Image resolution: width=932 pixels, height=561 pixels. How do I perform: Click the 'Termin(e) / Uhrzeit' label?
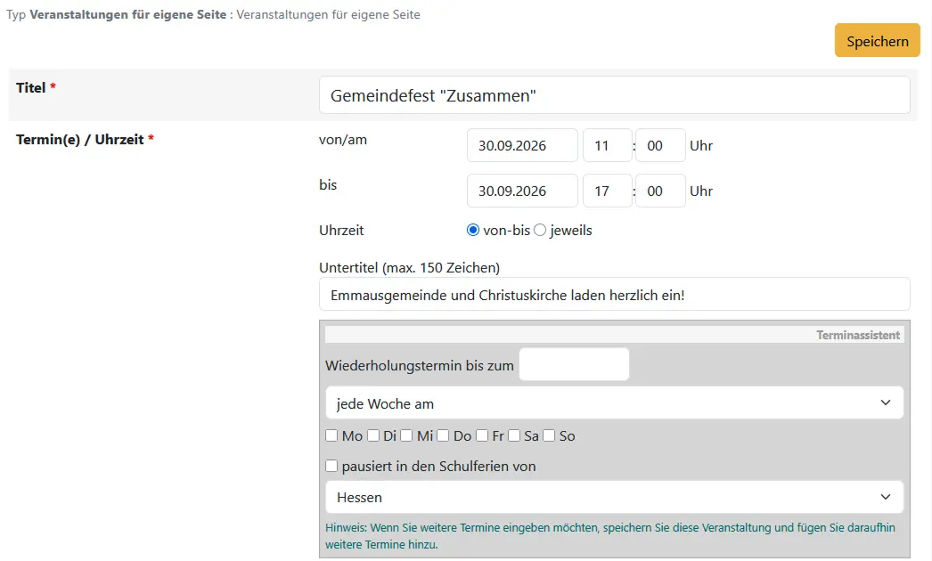[85, 140]
